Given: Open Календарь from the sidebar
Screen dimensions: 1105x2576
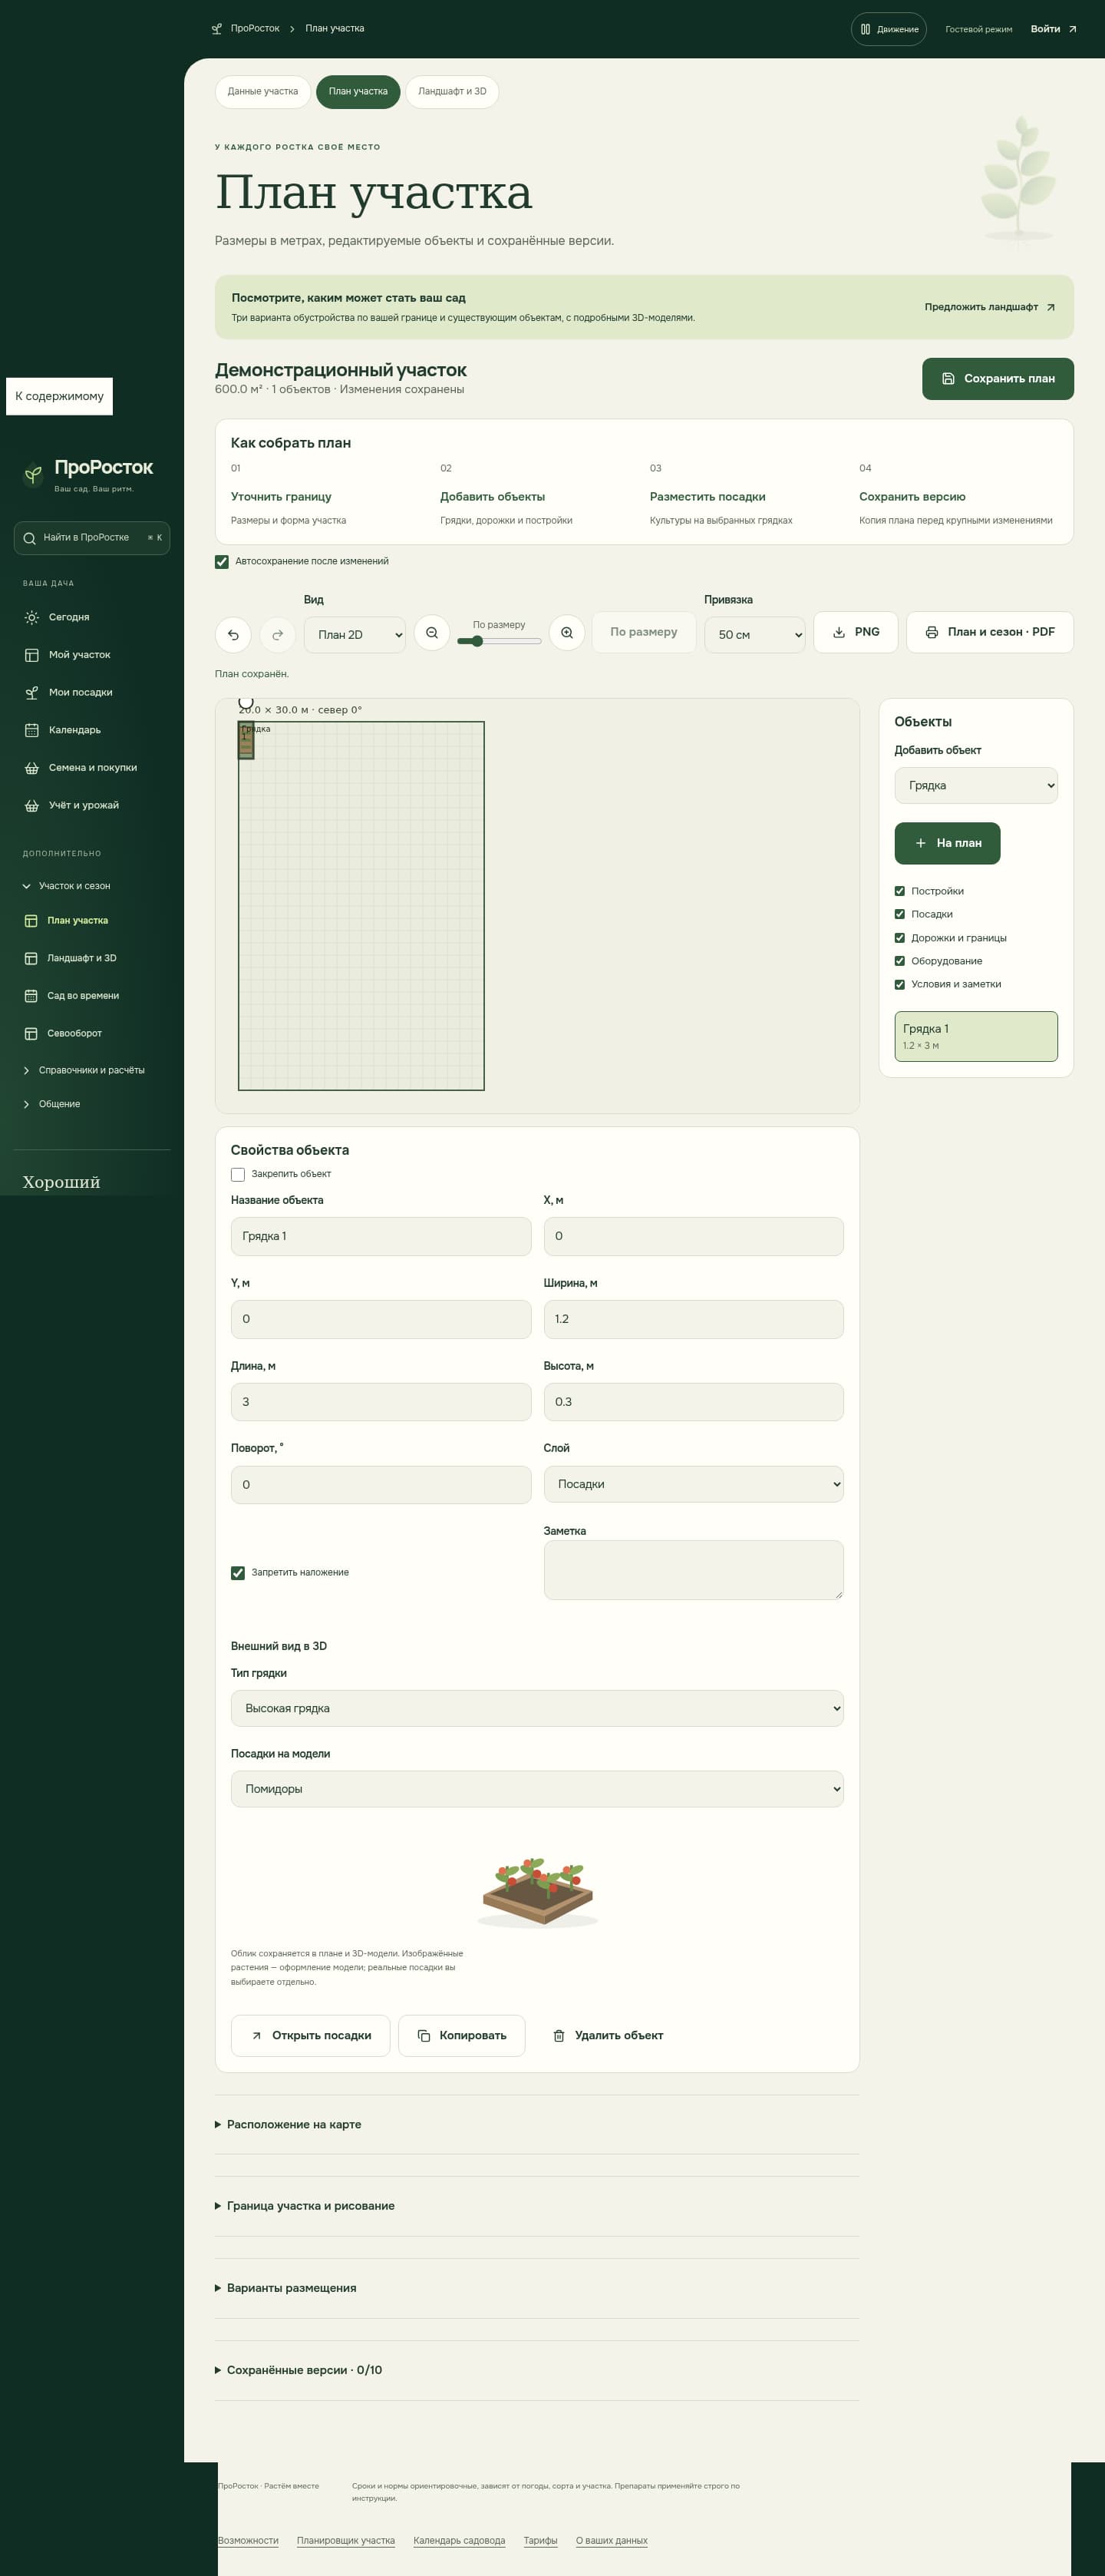Looking at the screenshot, I should tap(92, 730).
